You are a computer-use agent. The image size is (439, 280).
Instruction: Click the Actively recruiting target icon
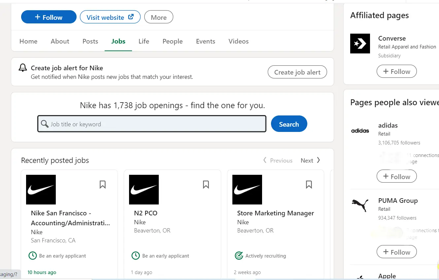pyautogui.click(x=239, y=256)
